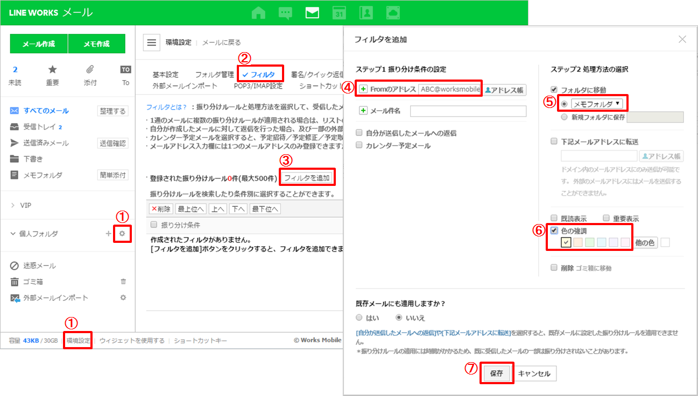Click the plus icon beside 個人フォルダ
This screenshot has width=698, height=396.
[x=108, y=234]
